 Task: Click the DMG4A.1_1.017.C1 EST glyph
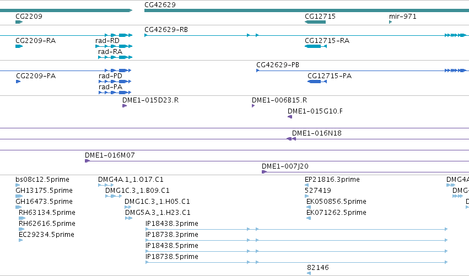tap(106, 185)
